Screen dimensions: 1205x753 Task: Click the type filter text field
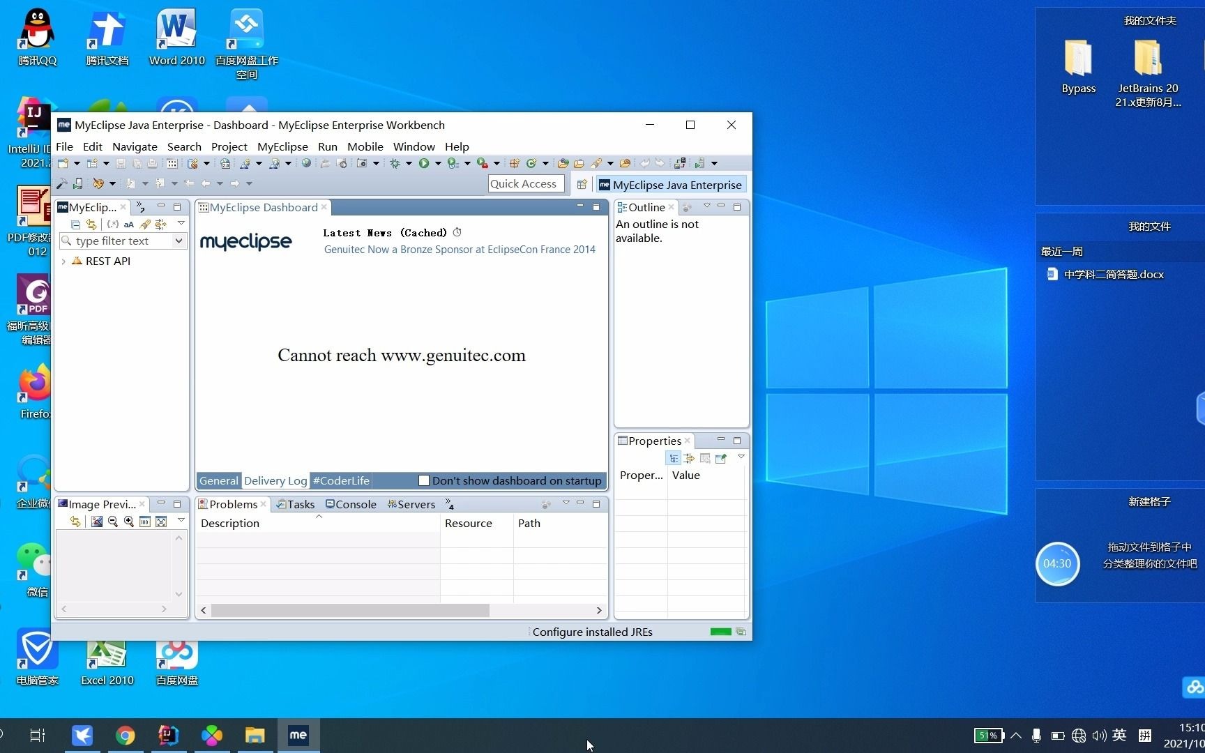(x=116, y=241)
